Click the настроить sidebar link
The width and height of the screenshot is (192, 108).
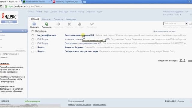coord(21,50)
